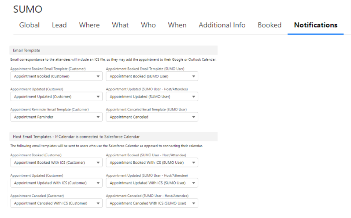Expand Appointment Booked Email Template (Customer) dropdown
351x218 pixels.
point(56,76)
